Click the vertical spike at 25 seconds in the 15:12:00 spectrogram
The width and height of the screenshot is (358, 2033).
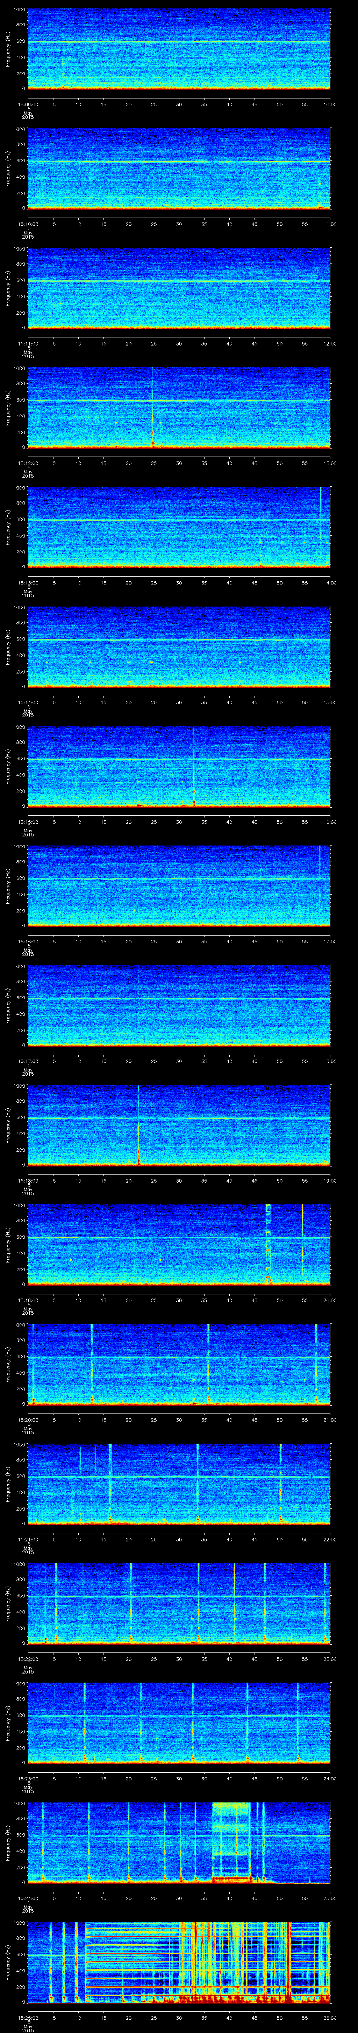[x=153, y=408]
